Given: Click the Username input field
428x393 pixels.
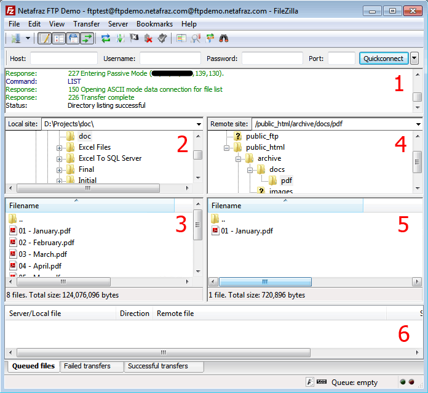Looking at the screenshot, I should 170,59.
